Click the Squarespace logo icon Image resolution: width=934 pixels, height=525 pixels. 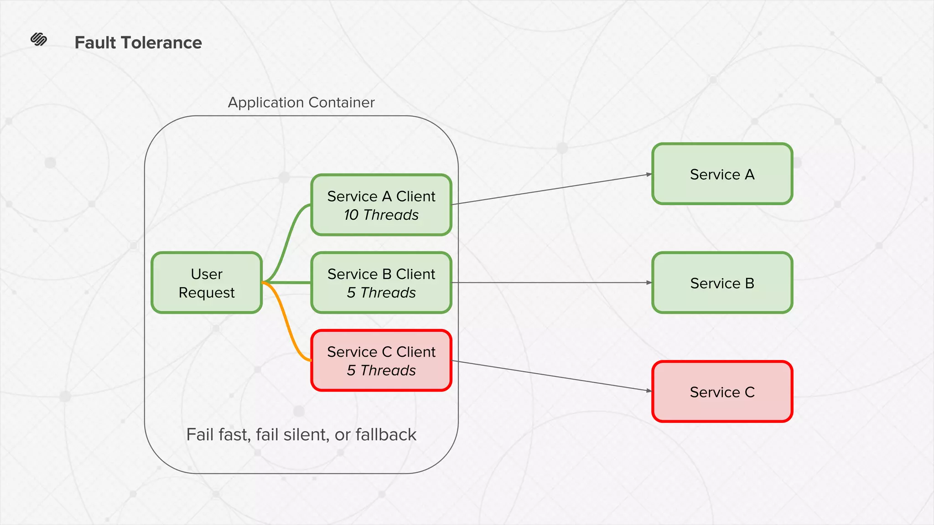(39, 40)
